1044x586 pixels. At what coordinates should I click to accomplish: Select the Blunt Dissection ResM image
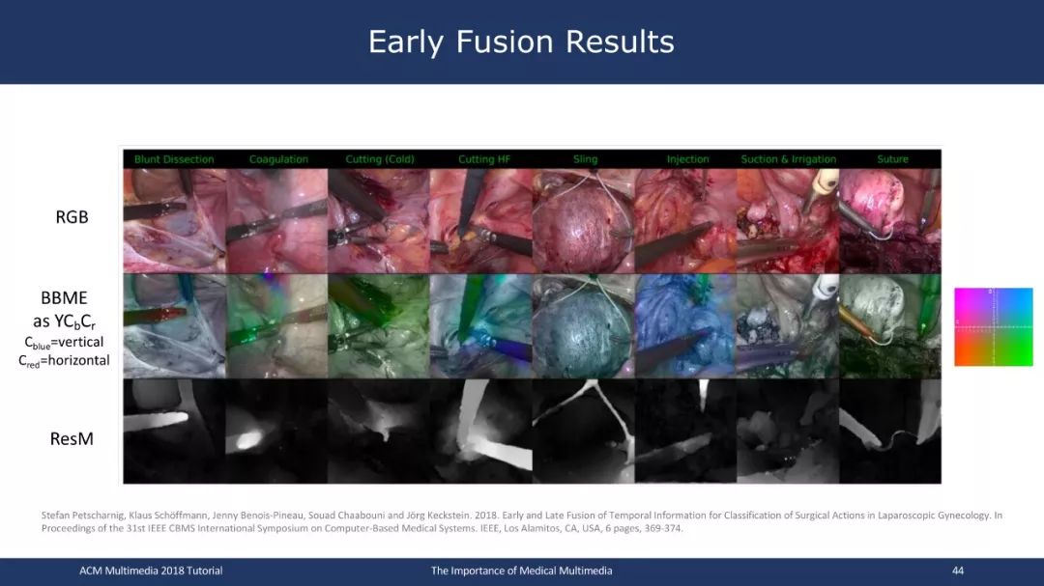pos(174,431)
